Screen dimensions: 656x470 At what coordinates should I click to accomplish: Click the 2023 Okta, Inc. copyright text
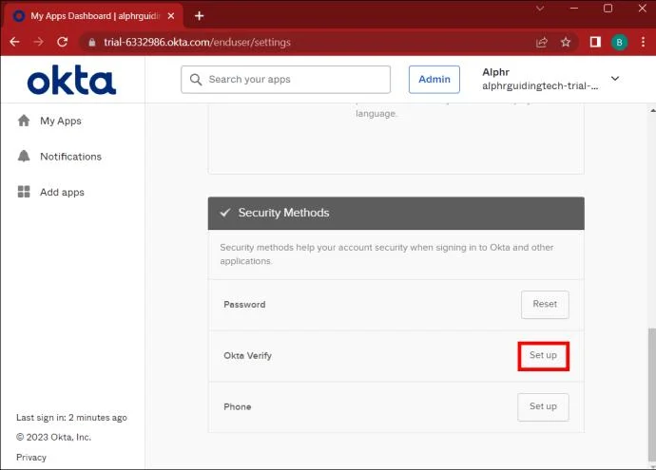53,437
